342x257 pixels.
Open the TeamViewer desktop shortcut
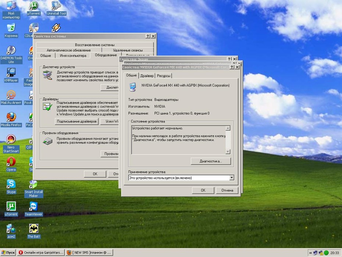(x=33, y=209)
